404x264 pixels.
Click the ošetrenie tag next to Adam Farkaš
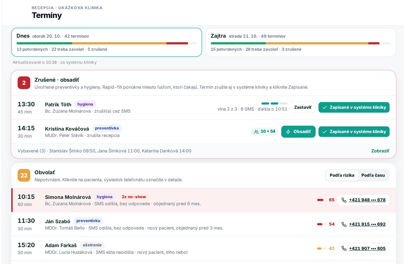(x=92, y=245)
